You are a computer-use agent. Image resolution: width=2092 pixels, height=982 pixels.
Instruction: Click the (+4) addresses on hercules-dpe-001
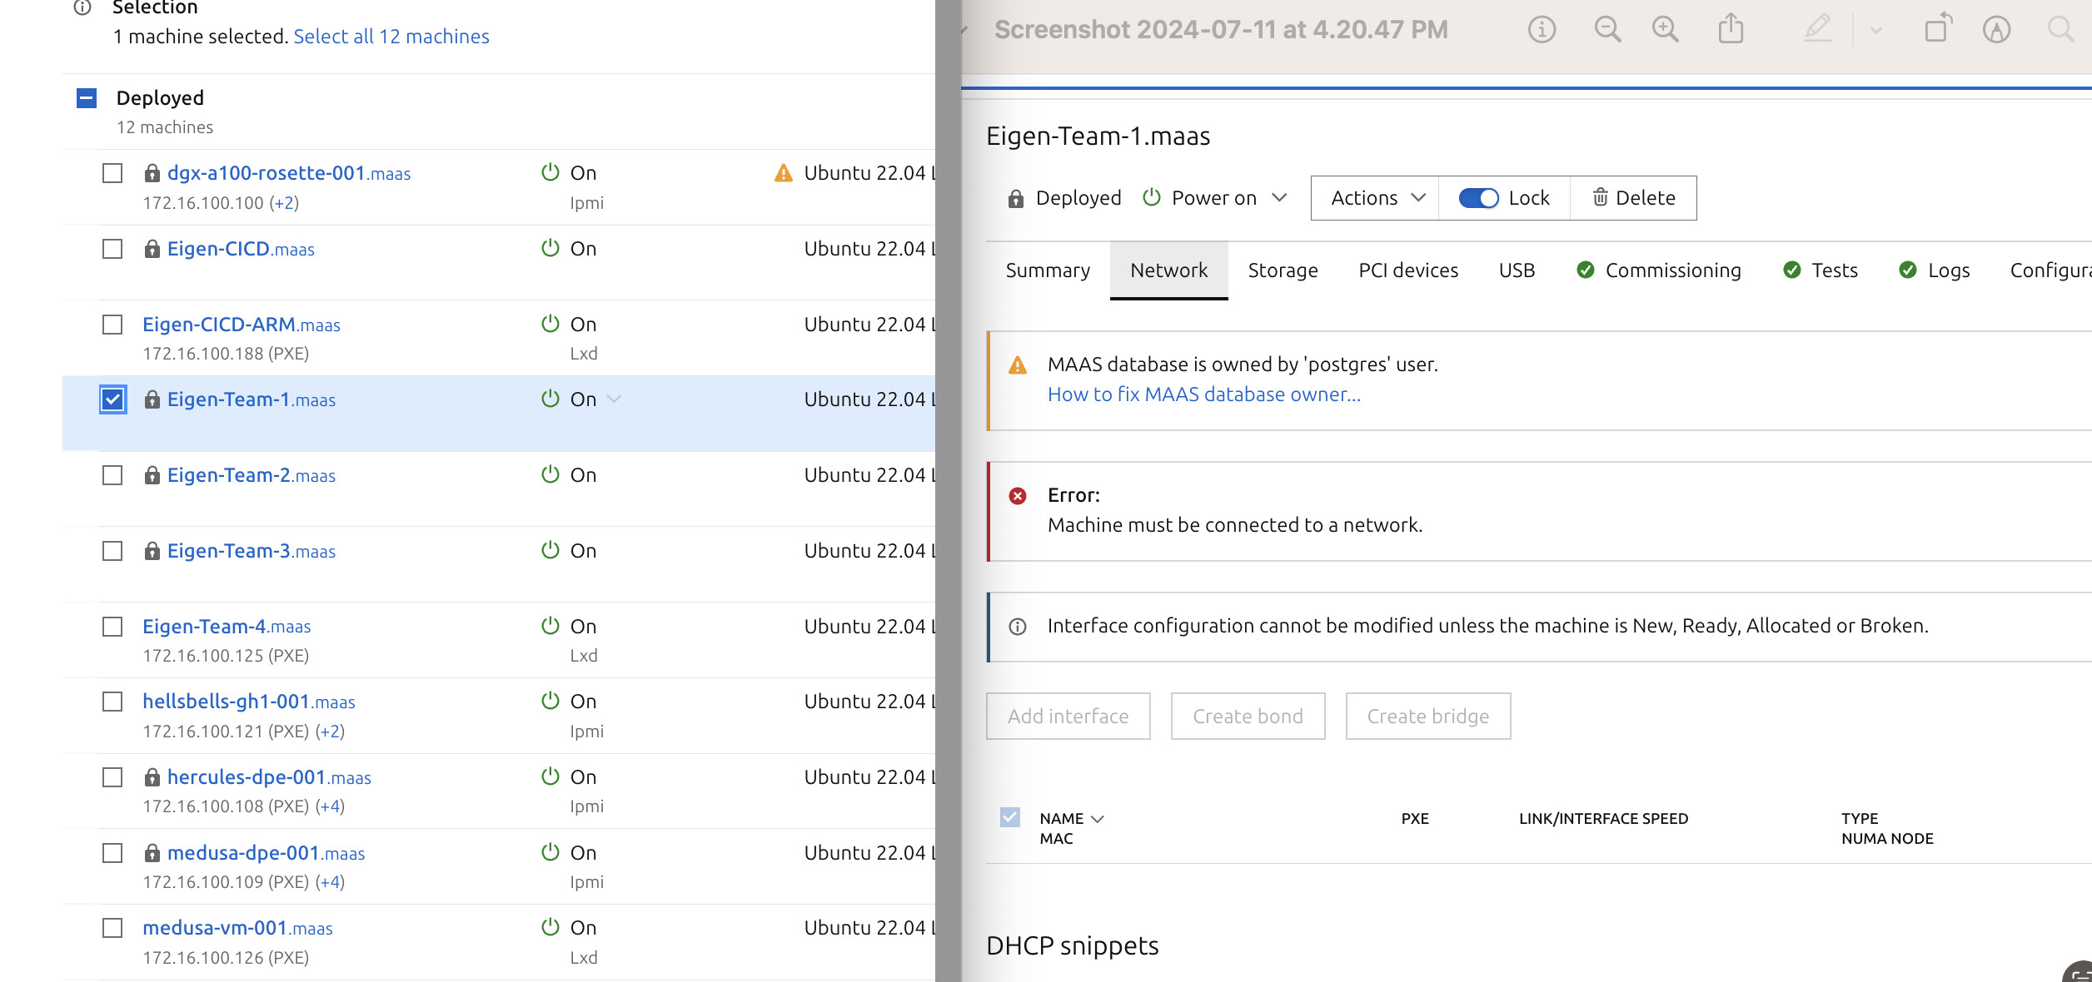click(x=330, y=806)
